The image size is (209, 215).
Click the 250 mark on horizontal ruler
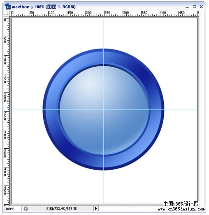click(107, 13)
